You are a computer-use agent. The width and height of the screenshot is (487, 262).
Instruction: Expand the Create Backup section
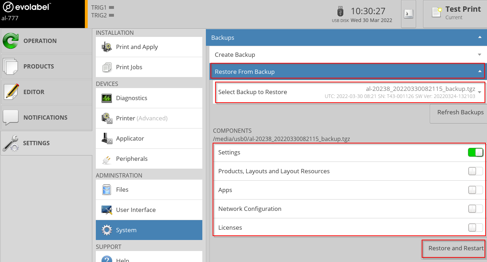point(348,55)
